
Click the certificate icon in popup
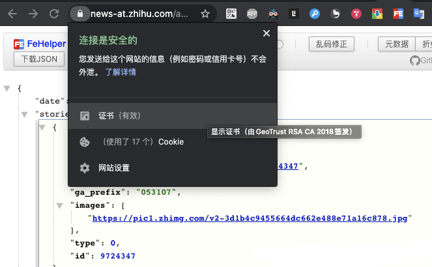tap(85, 116)
